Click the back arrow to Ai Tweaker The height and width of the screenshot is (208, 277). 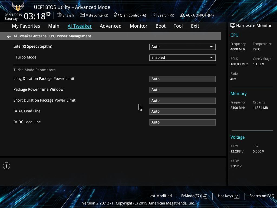[9, 36]
